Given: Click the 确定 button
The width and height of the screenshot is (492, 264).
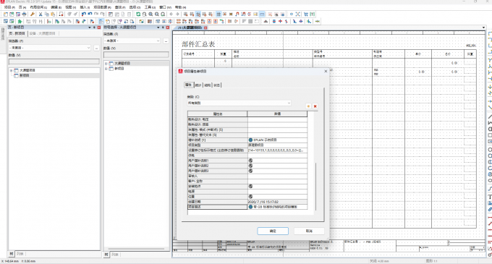Looking at the screenshot, I should point(273,231).
